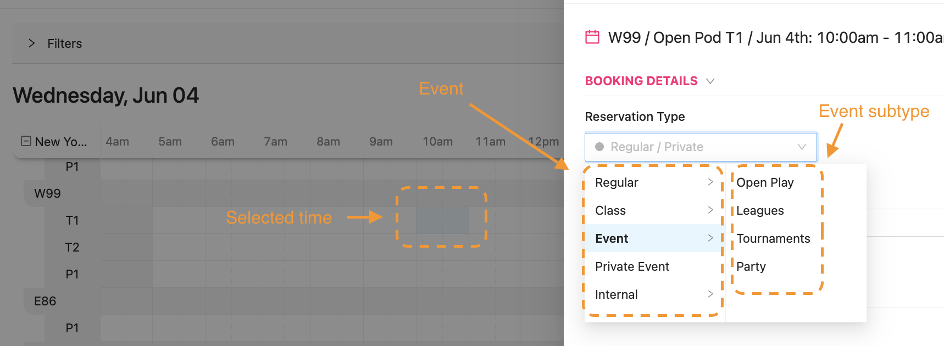Expand the Regular submenu arrow

pos(710,182)
